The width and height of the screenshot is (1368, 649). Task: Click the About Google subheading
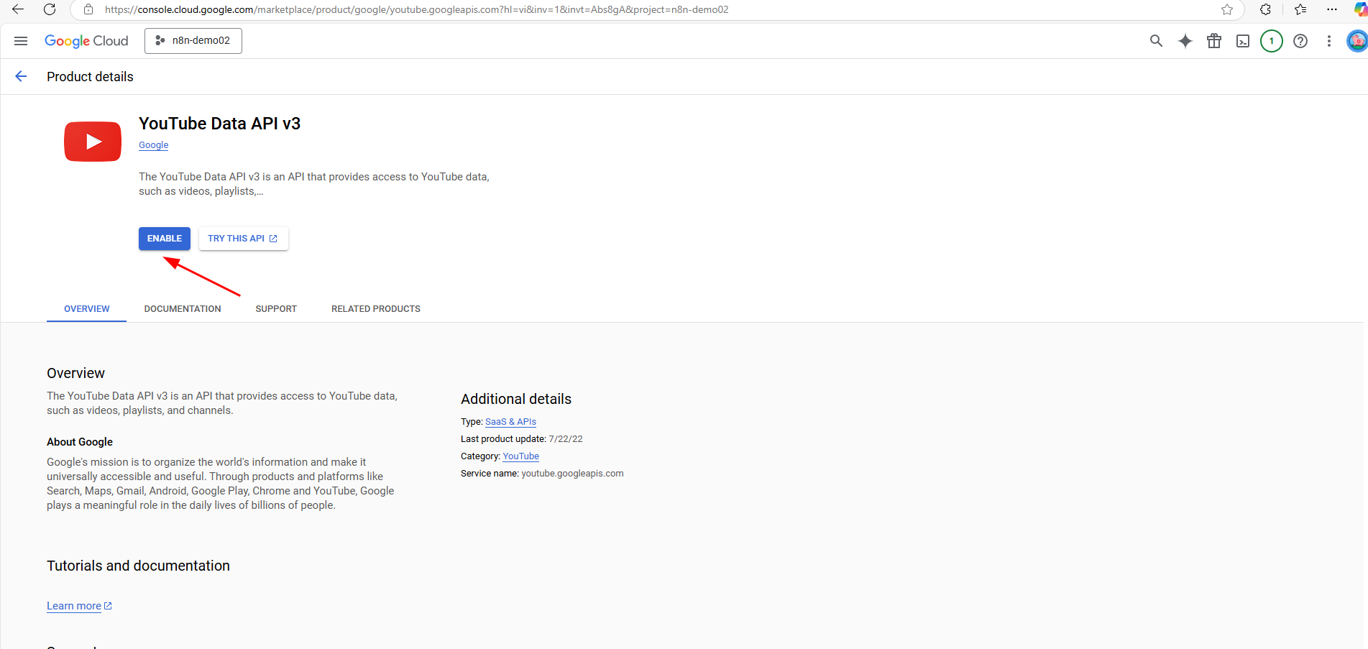point(80,442)
